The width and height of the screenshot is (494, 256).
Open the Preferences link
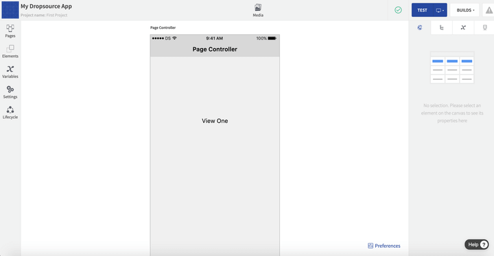384,246
